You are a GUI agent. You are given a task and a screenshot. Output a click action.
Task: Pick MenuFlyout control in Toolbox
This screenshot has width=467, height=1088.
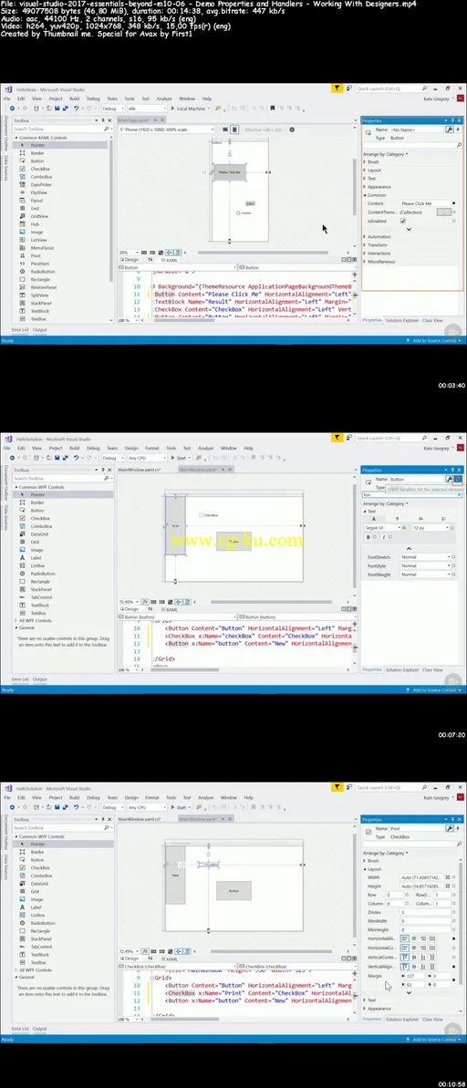[42, 248]
